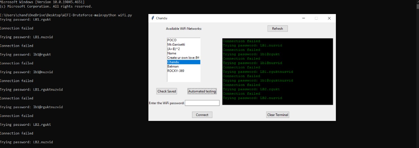Viewport: 419px width, 148px height.
Task: Click the Chandu window title bar text
Action: [x=161, y=18]
